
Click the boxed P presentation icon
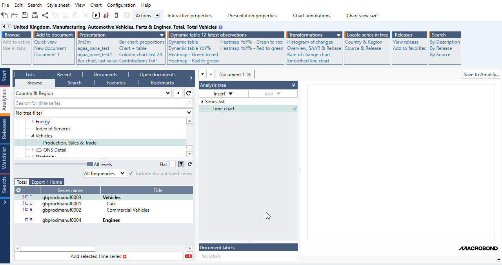[x=96, y=15]
